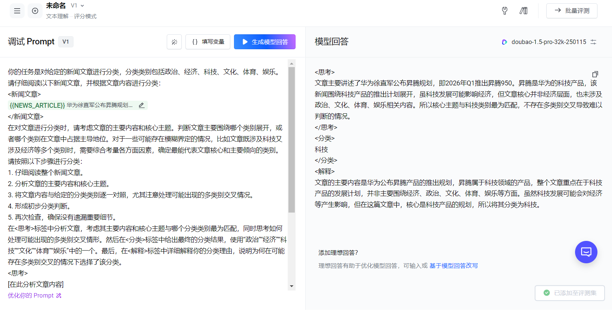
Task: Expand the V1 version dropdown next to 未命名
Action: click(78, 6)
